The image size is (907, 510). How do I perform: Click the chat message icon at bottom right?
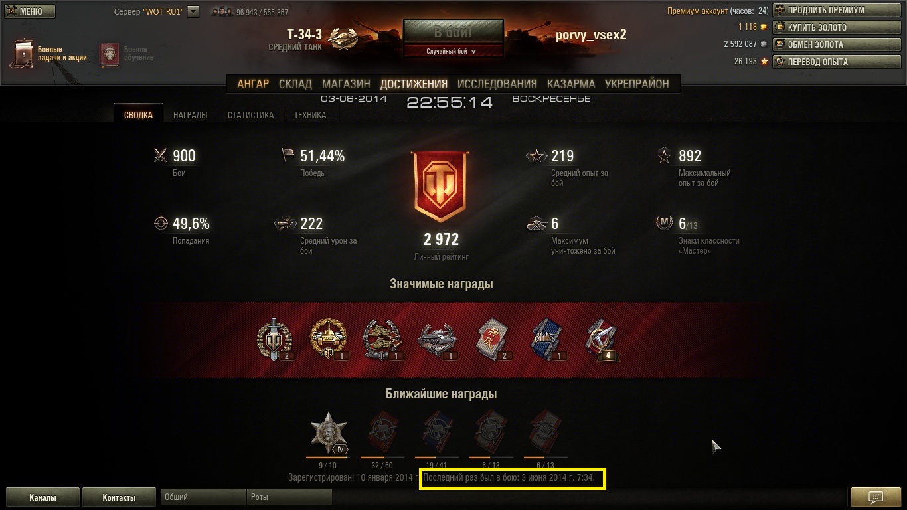click(x=874, y=497)
